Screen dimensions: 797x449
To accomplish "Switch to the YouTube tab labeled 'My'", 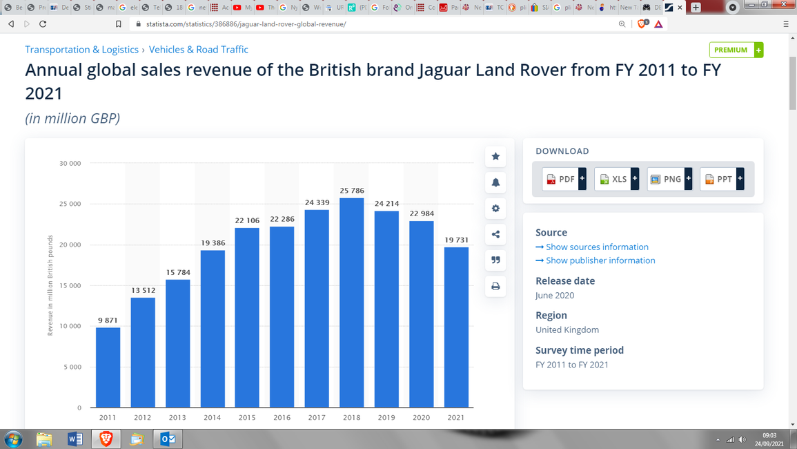I will coord(243,8).
